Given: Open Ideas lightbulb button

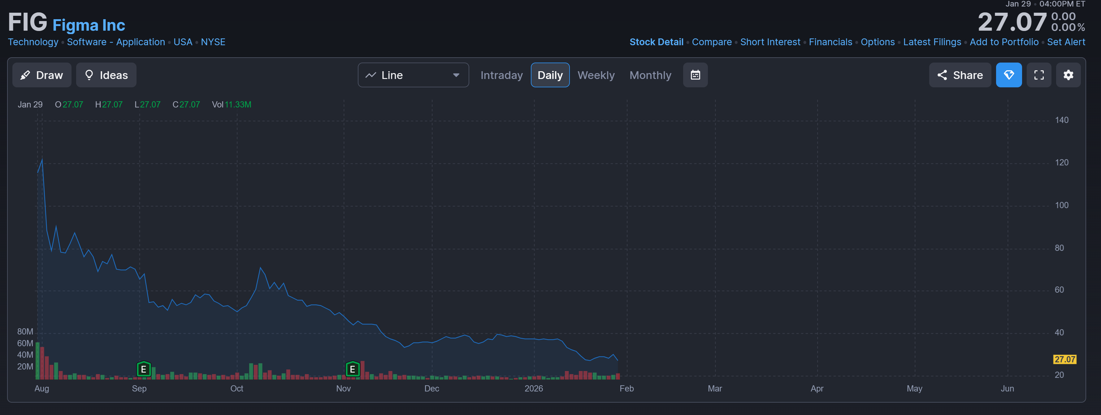Looking at the screenshot, I should point(106,75).
